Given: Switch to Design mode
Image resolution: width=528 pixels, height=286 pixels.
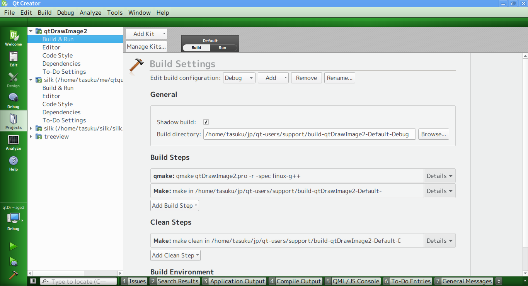Looking at the screenshot, I should pyautogui.click(x=14, y=80).
